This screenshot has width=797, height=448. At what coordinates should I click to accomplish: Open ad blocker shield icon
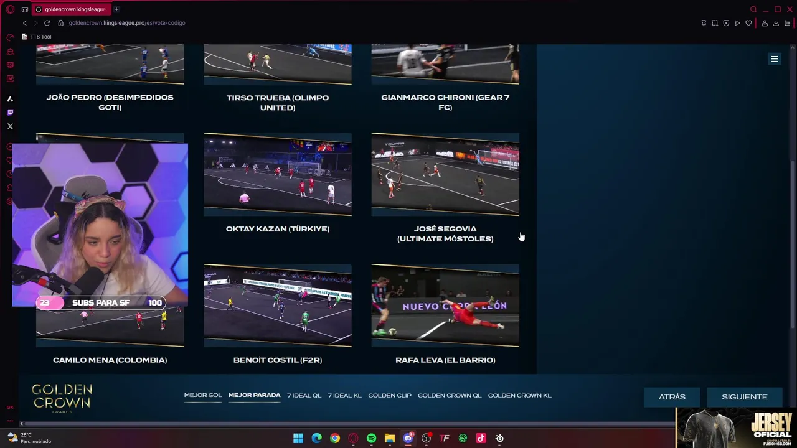click(726, 23)
